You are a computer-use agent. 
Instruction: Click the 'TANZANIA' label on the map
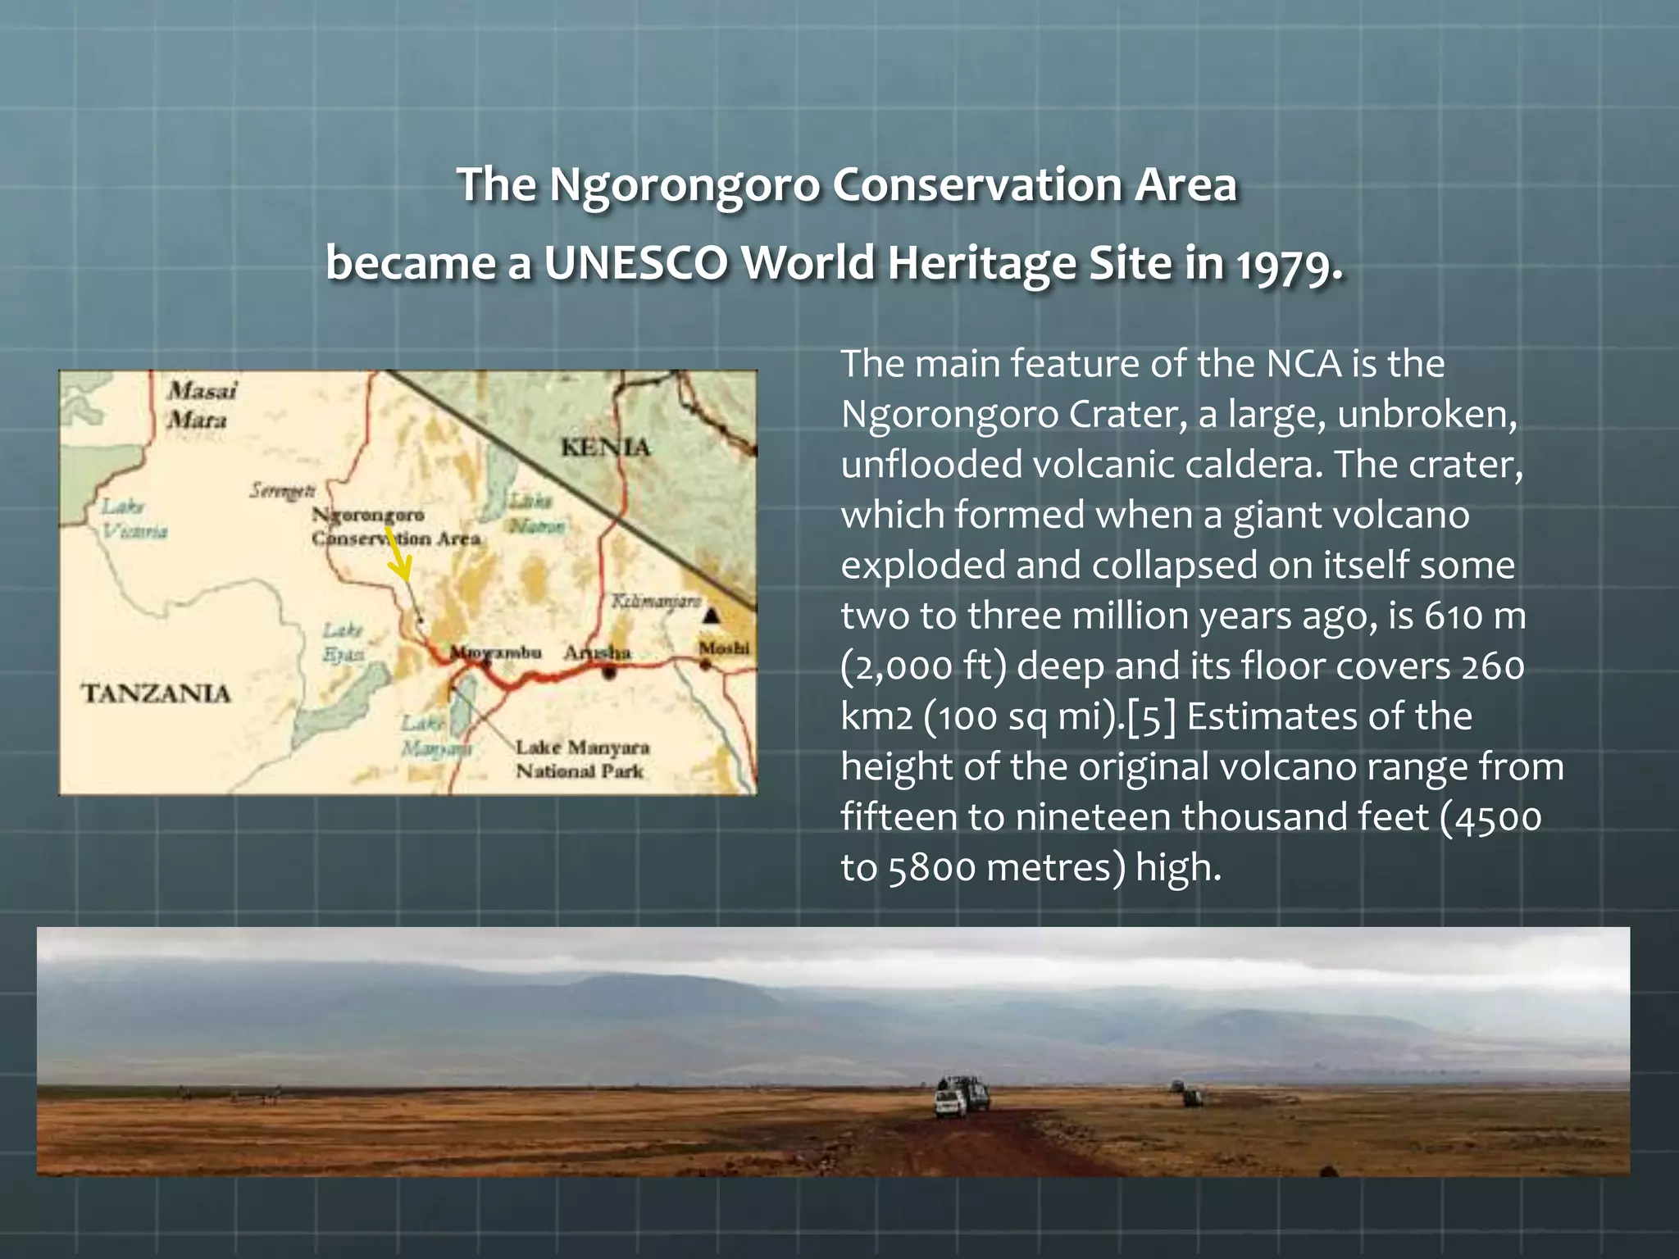point(155,693)
